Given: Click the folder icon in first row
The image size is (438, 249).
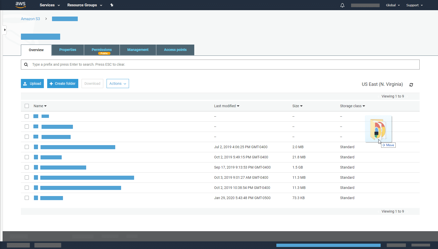Looking at the screenshot, I should coord(36,116).
